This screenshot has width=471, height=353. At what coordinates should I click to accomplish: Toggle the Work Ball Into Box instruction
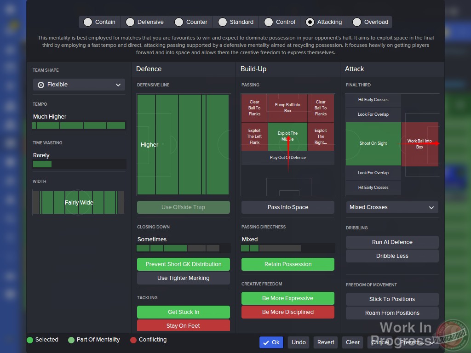pyautogui.click(x=420, y=144)
